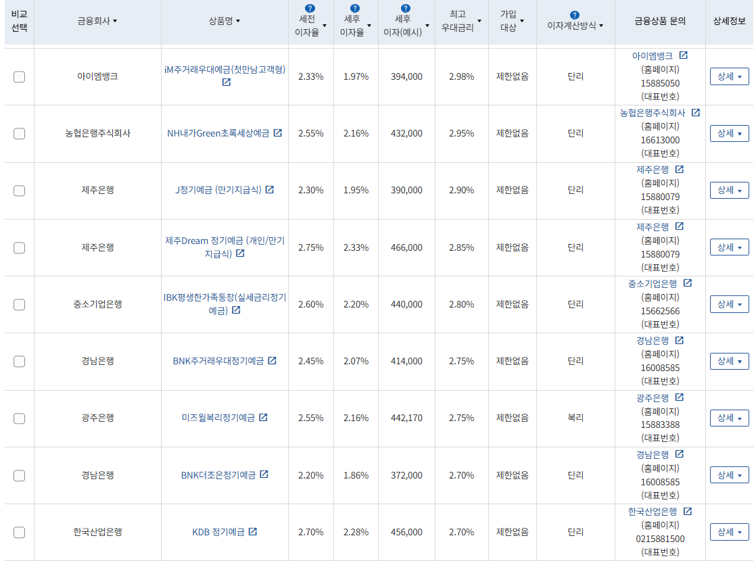Open the external link icon beside J정기예금 (만기지급식)
The image size is (756, 561).
coord(270,190)
